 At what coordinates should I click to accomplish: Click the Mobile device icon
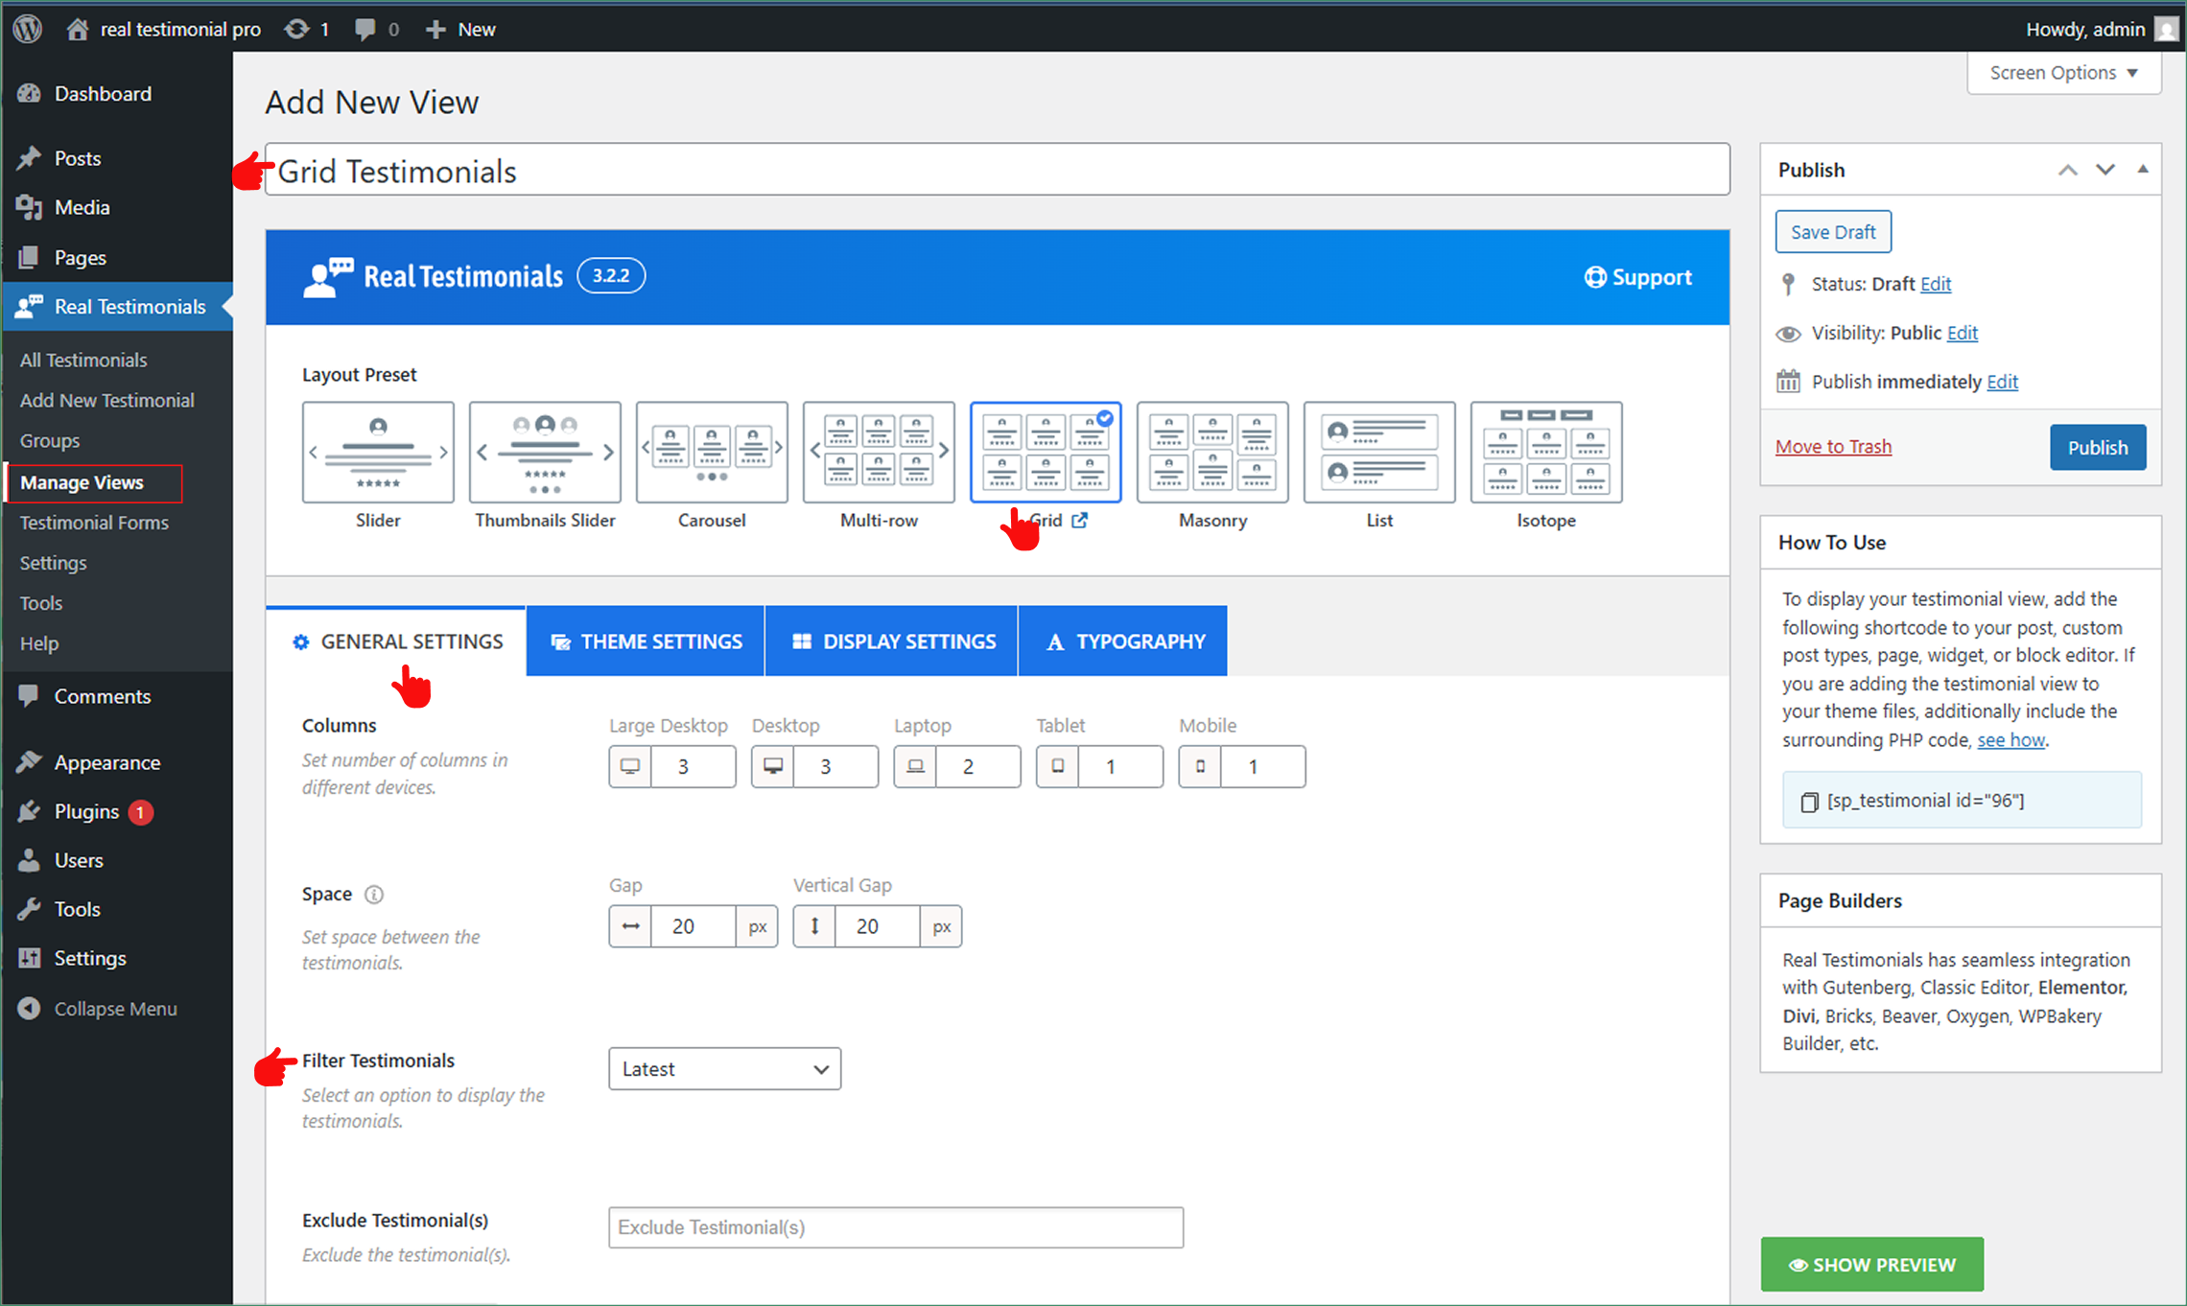tap(1200, 766)
